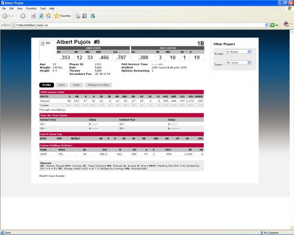This screenshot has height=235, width=294.
Task: Open the View menu
Action: click(20, 8)
